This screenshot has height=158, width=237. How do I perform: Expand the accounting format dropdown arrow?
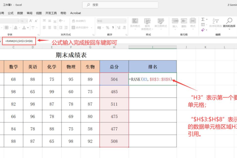103,28
